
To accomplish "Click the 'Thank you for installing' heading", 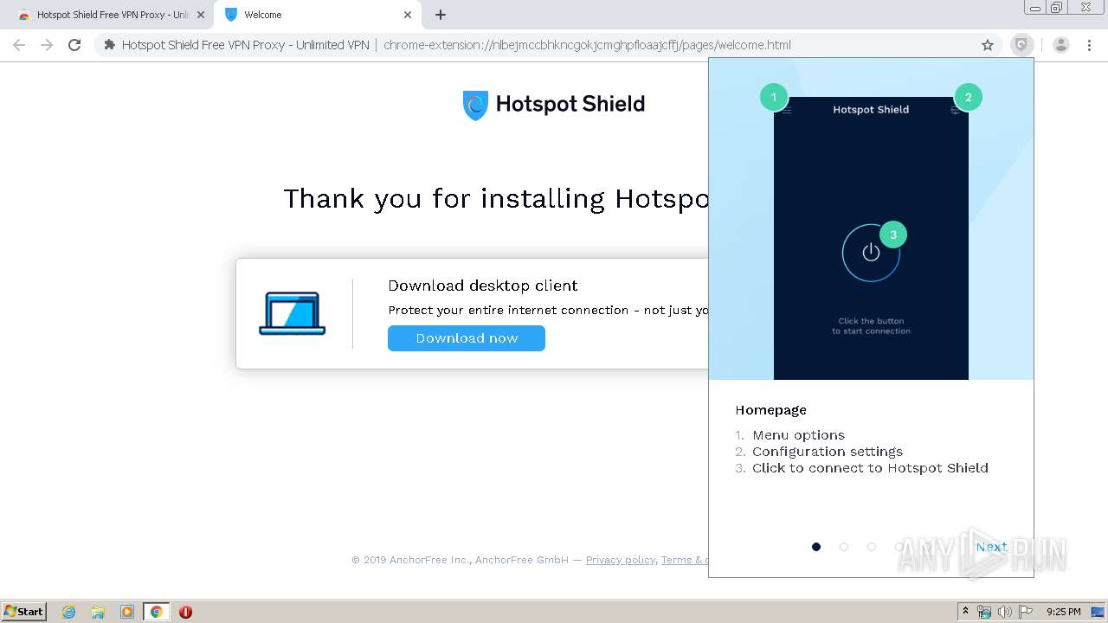I will (x=497, y=199).
